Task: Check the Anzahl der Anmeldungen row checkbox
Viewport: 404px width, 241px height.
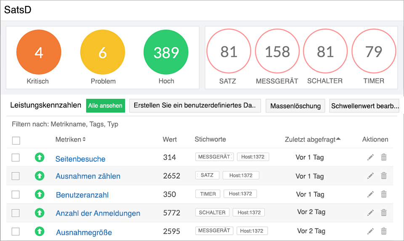Action: (x=16, y=213)
